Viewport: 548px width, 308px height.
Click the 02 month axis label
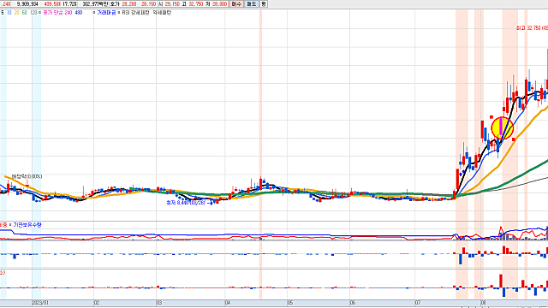[x=97, y=303]
